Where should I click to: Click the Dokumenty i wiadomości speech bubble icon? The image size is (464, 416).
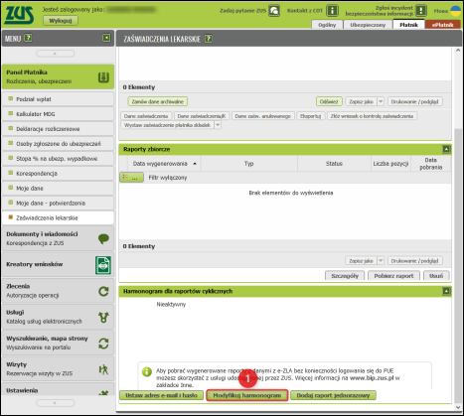pyautogui.click(x=103, y=238)
